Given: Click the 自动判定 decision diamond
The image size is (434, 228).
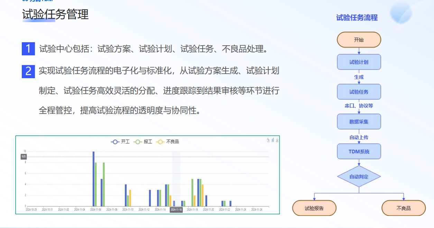Looking at the screenshot, I should click(x=359, y=176).
